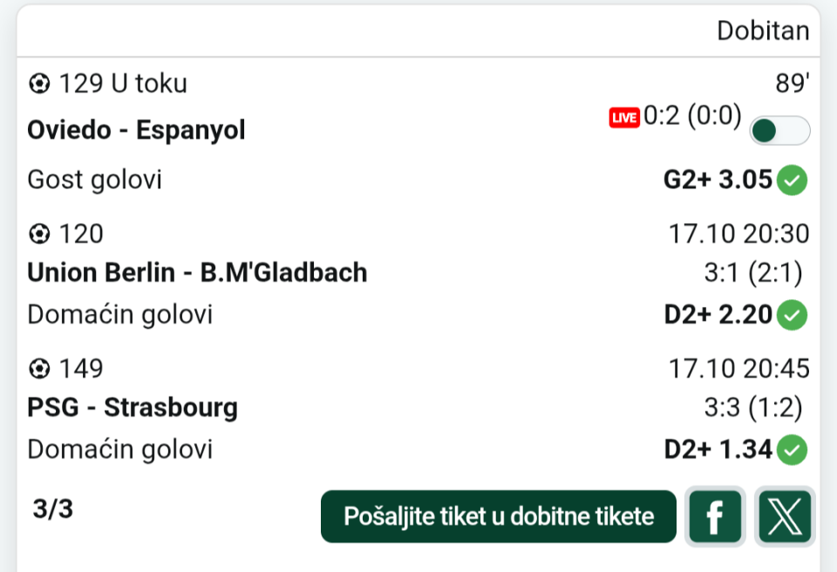Open the PSG - Strasbourg match
837x572 pixels.
tap(133, 407)
